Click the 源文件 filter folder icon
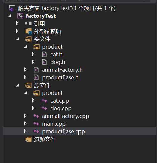157x163 pixels. 28,85
